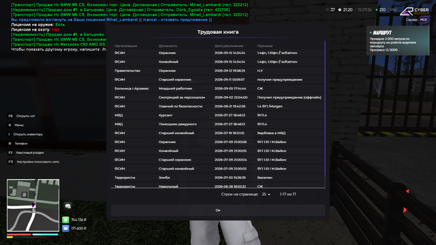The height and width of the screenshot is (245, 436).
Task: Click the chat bubble icon beside the minimap
Action: click(68, 206)
